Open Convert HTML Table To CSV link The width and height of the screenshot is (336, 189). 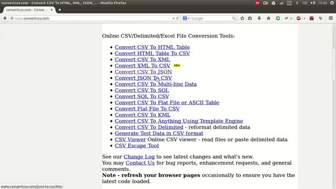[x=152, y=54]
